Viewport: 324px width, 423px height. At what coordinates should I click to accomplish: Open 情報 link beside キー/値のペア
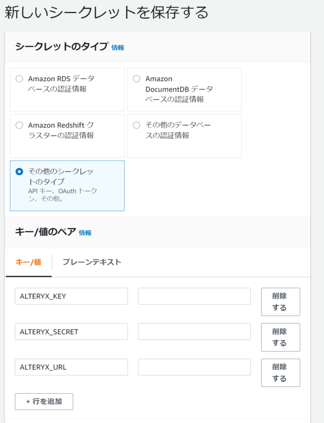(x=85, y=233)
